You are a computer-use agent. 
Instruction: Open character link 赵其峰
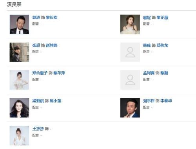coord(52,45)
